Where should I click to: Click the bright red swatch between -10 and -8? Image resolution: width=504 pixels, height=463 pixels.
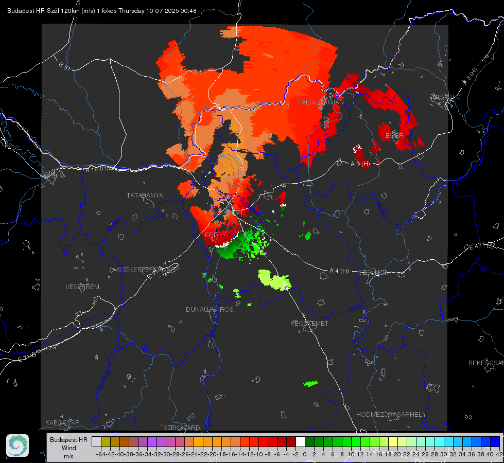coord(263,441)
